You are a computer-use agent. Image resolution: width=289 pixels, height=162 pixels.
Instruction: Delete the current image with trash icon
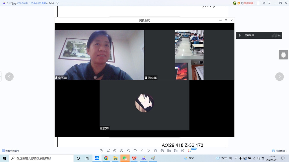coord(155,151)
